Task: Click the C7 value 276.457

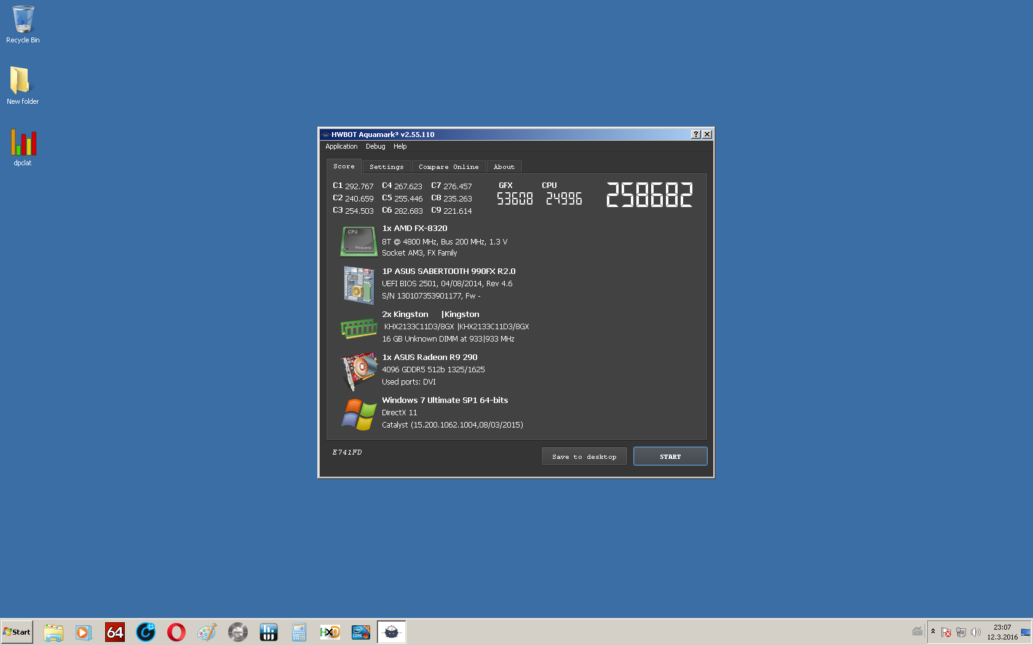Action: [x=457, y=186]
